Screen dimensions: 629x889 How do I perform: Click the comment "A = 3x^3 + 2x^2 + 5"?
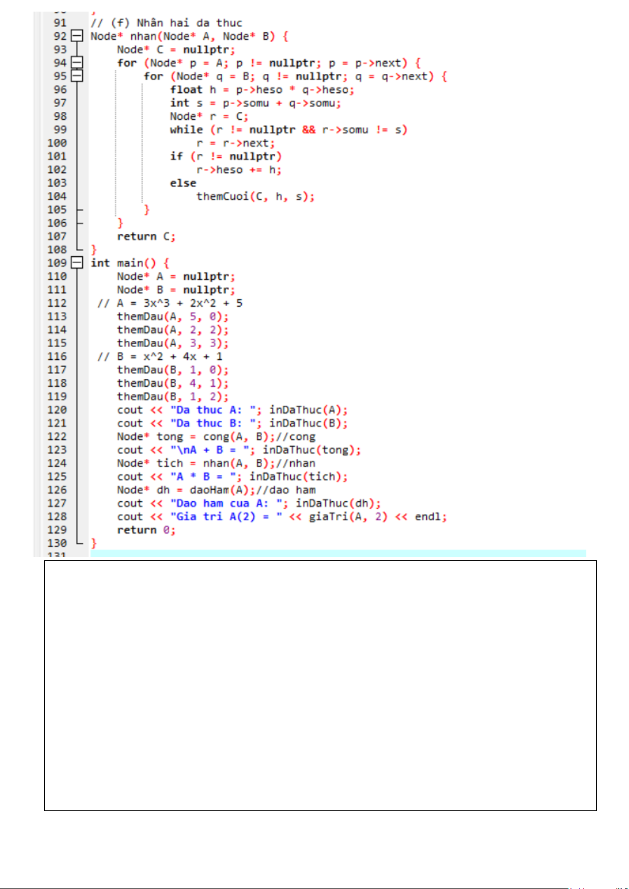tap(170, 303)
